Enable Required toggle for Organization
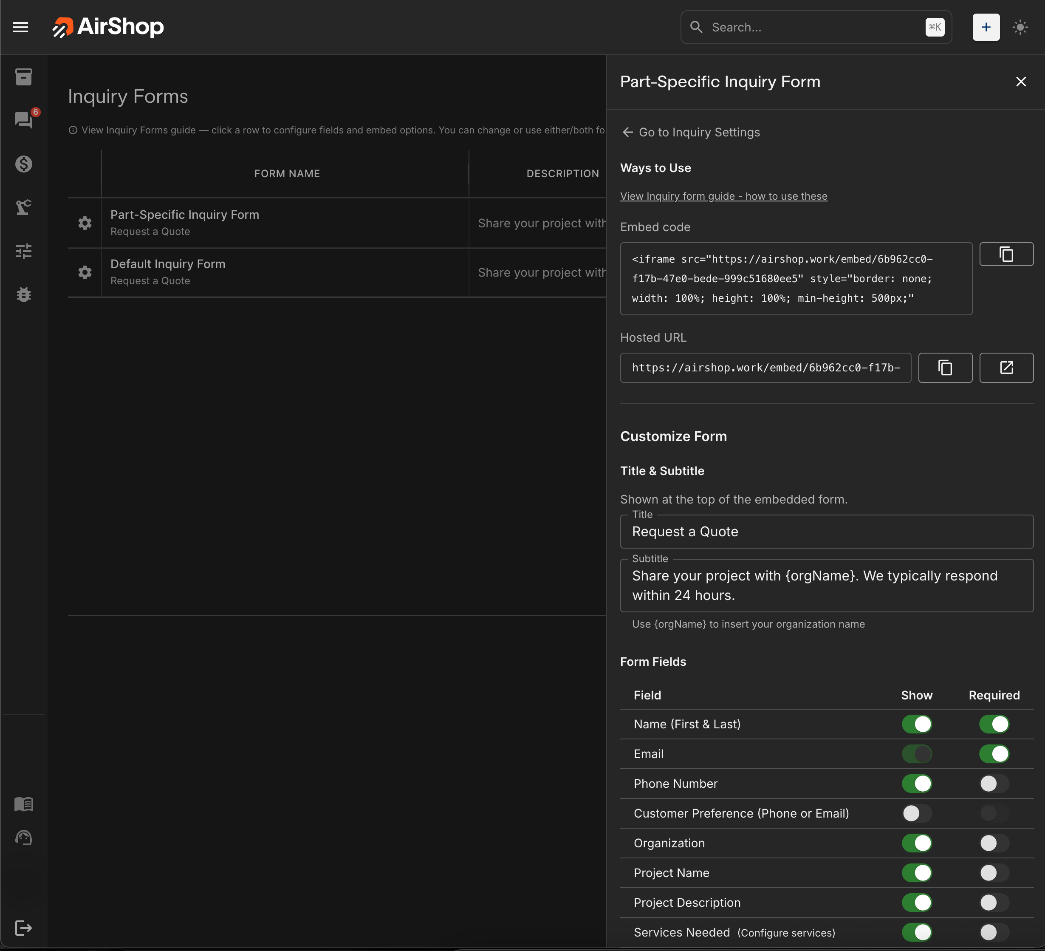 click(x=993, y=843)
